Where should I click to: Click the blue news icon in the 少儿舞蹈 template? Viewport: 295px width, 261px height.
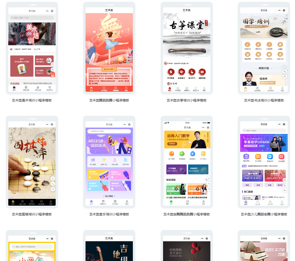tap(270, 157)
